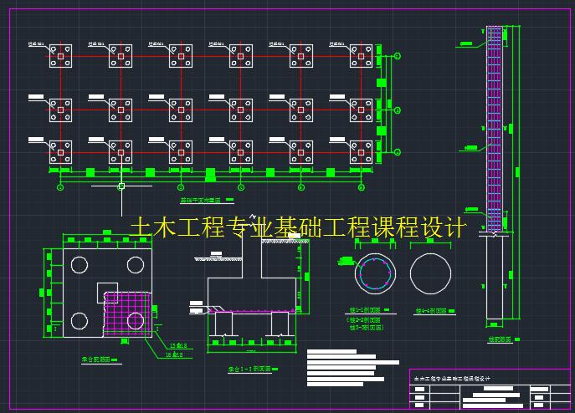This screenshot has width=575, height=413.
Task: Select the top-left pile cap in foundation plan
Action: point(60,56)
